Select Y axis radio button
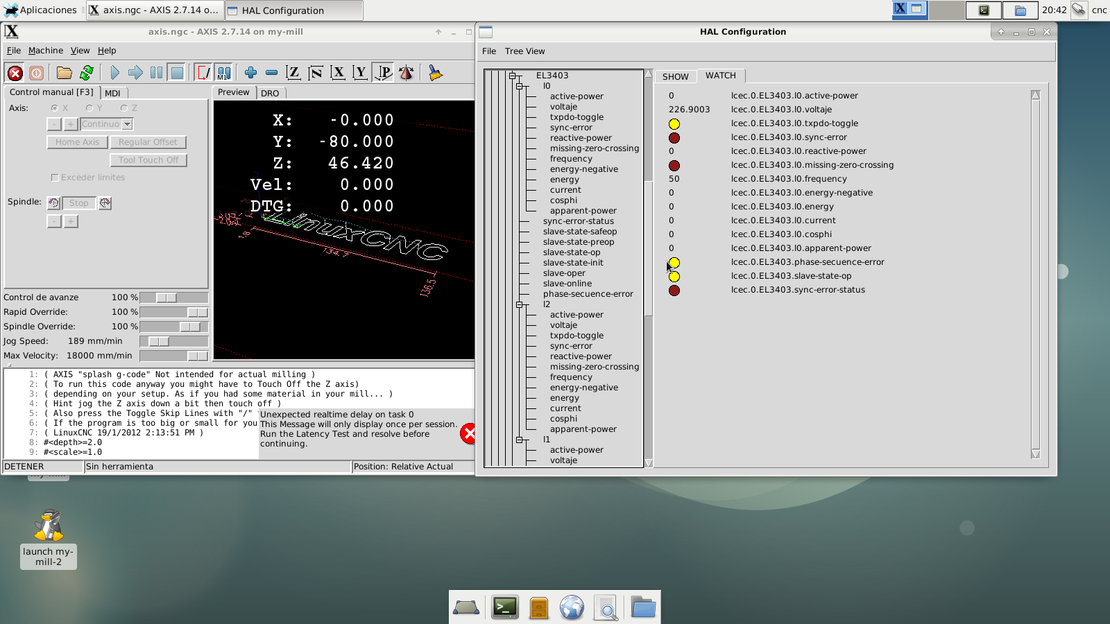The image size is (1110, 624). coord(89,108)
